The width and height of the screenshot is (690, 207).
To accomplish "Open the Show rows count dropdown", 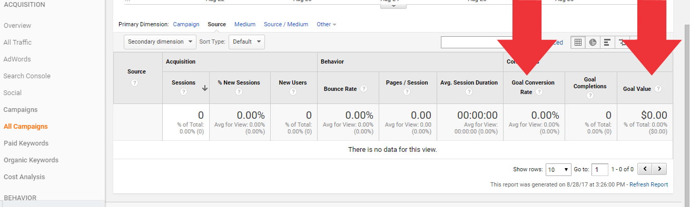I will (x=558, y=169).
